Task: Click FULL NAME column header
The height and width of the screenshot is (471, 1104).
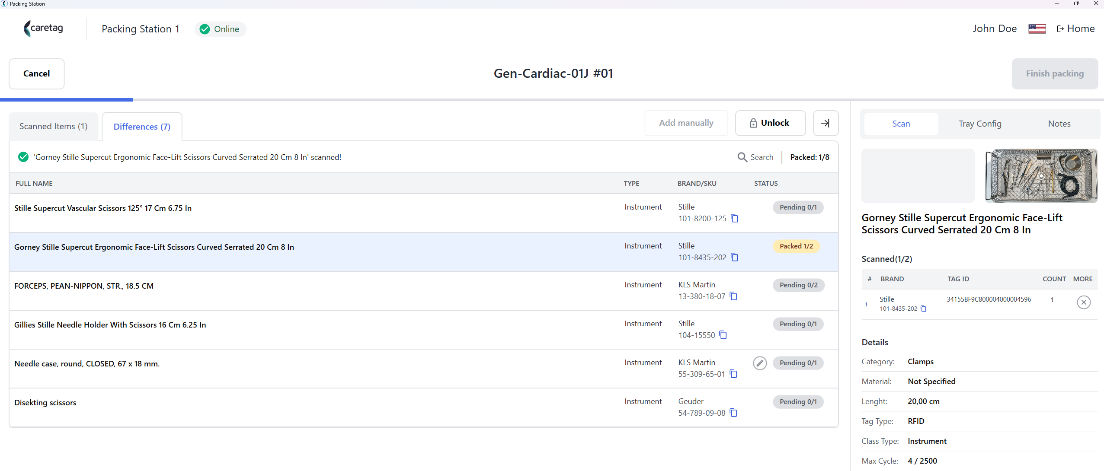Action: tap(34, 183)
